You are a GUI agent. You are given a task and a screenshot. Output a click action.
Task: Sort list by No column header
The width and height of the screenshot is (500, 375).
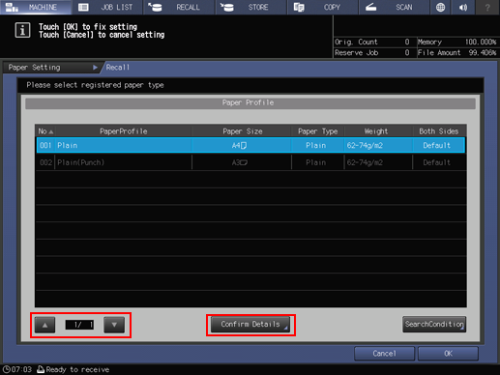pos(45,131)
